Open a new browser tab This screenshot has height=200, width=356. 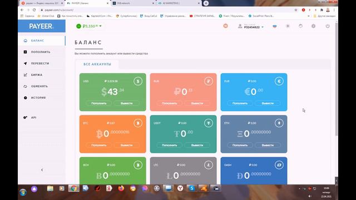tap(206, 3)
